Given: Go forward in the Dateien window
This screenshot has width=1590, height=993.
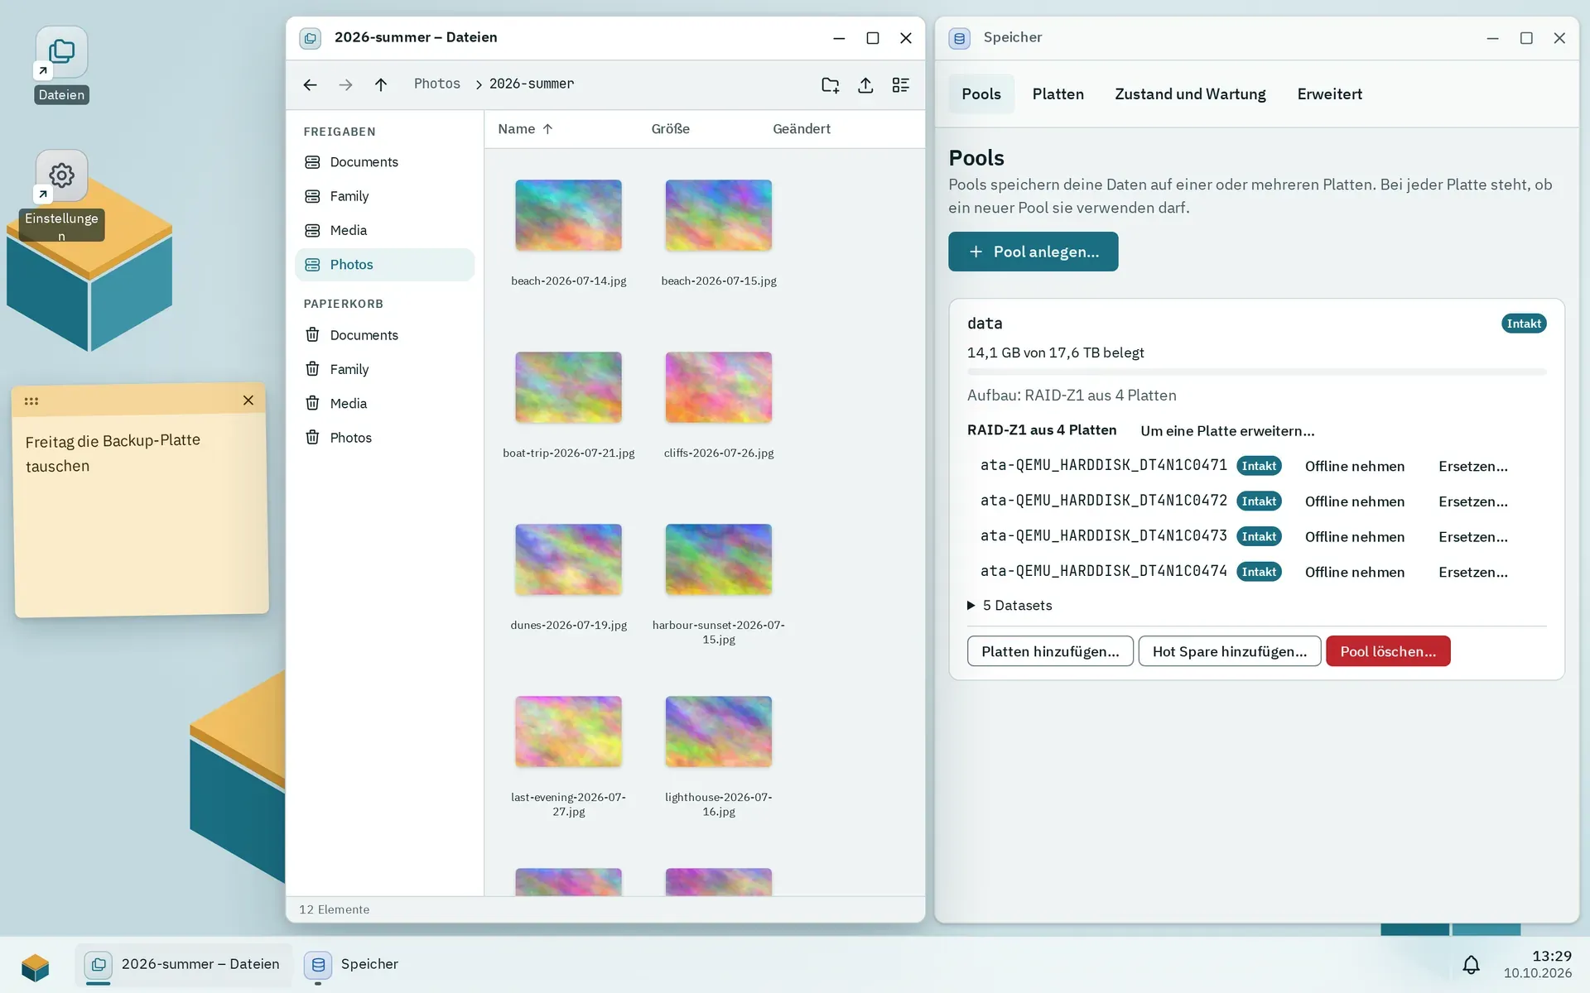Looking at the screenshot, I should pyautogui.click(x=345, y=84).
